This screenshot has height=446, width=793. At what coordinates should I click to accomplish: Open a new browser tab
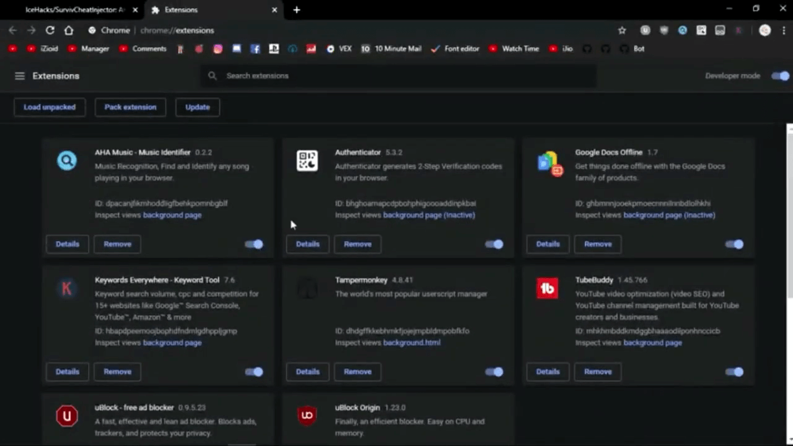[297, 10]
